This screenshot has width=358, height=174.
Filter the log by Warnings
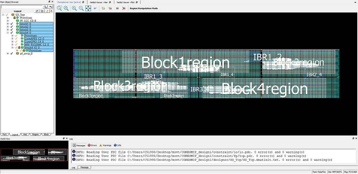(x=105, y=145)
